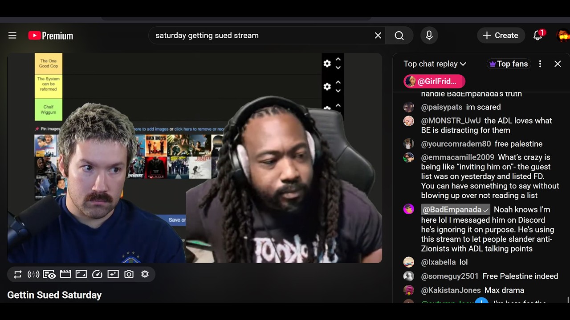Open the account avatar menu
Viewport: 570px width, 320px height.
coord(563,36)
